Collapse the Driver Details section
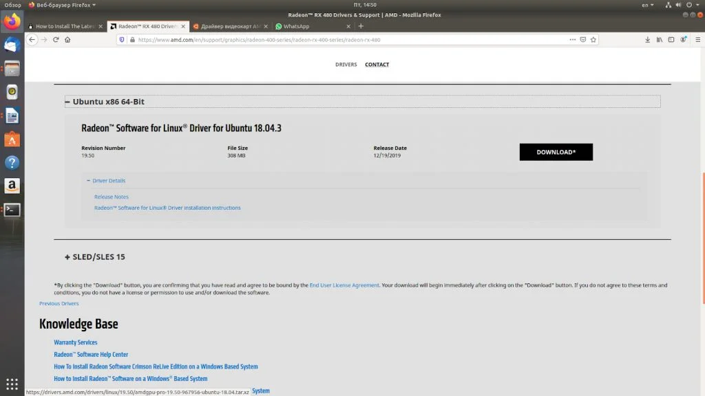Viewport: 705px width, 396px height. point(89,181)
